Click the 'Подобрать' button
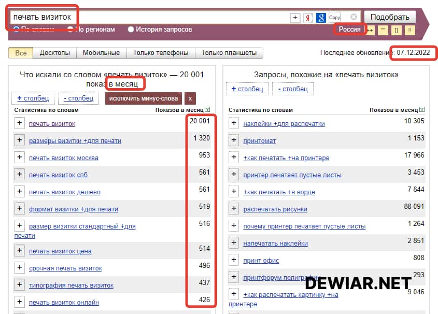The height and width of the screenshot is (314, 438). coord(389,17)
